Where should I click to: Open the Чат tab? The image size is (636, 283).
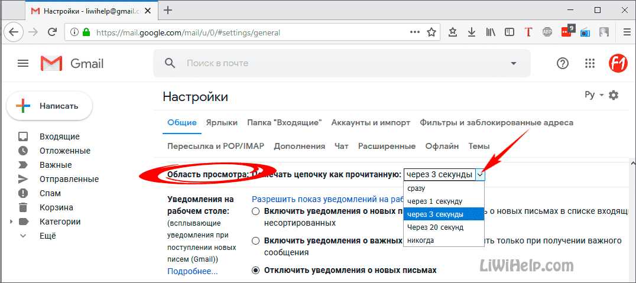click(342, 146)
